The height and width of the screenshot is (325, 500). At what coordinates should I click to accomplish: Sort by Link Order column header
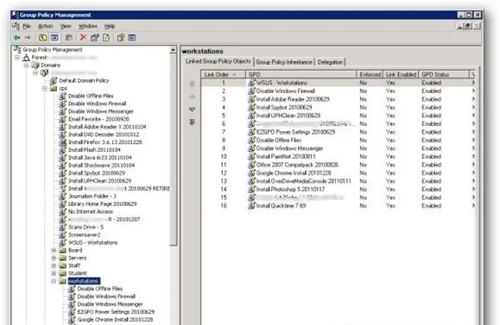tap(223, 74)
